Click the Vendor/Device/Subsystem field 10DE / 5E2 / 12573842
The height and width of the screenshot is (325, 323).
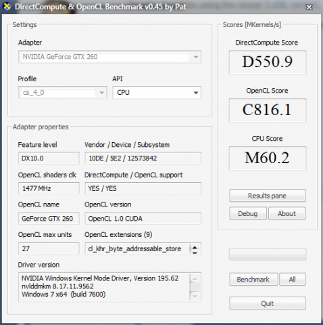coord(143,158)
